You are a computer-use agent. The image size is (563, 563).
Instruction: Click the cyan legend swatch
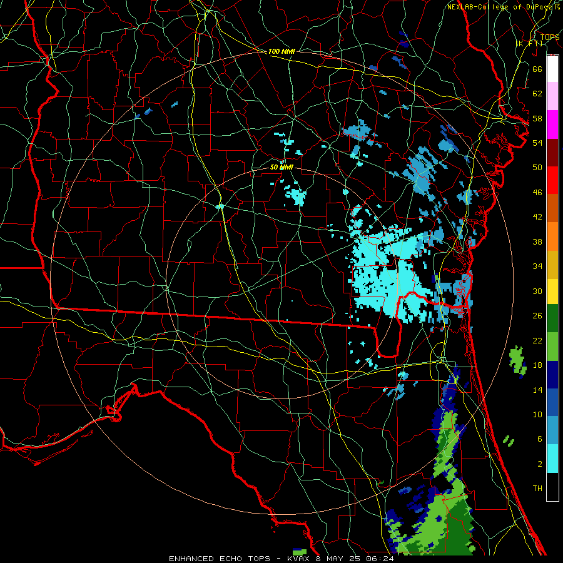pos(552,459)
